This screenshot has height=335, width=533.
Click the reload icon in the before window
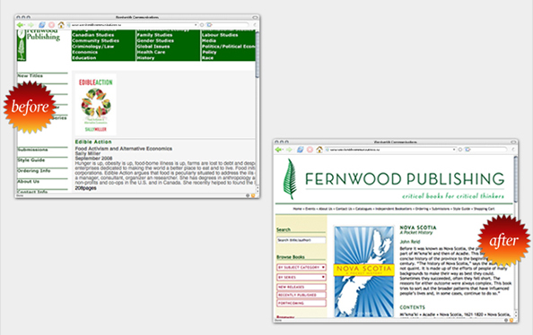[x=42, y=25]
